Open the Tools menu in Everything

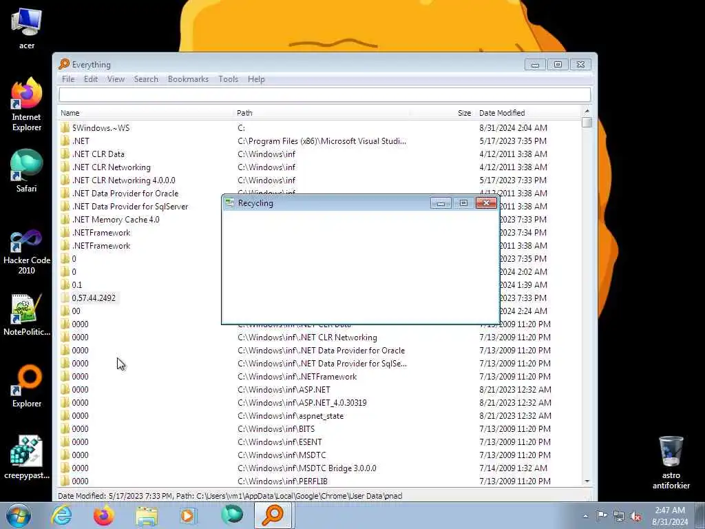(x=228, y=79)
